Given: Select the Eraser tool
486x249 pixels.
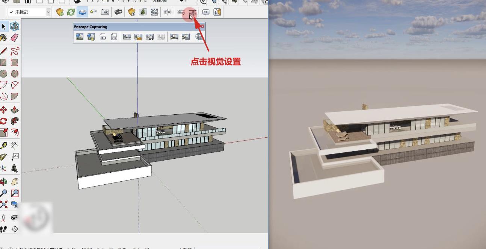Looking at the screenshot, I should [15, 38].
